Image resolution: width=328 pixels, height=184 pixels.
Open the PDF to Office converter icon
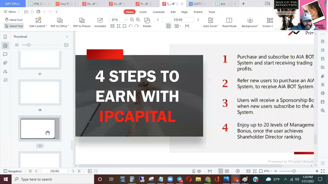click(60, 20)
